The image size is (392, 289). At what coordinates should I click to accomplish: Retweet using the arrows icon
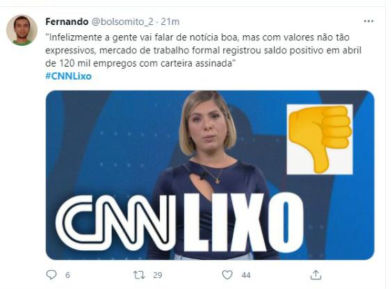click(139, 274)
